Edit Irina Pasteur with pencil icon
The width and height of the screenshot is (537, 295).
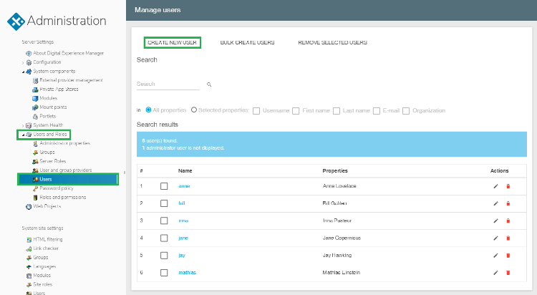coord(495,221)
